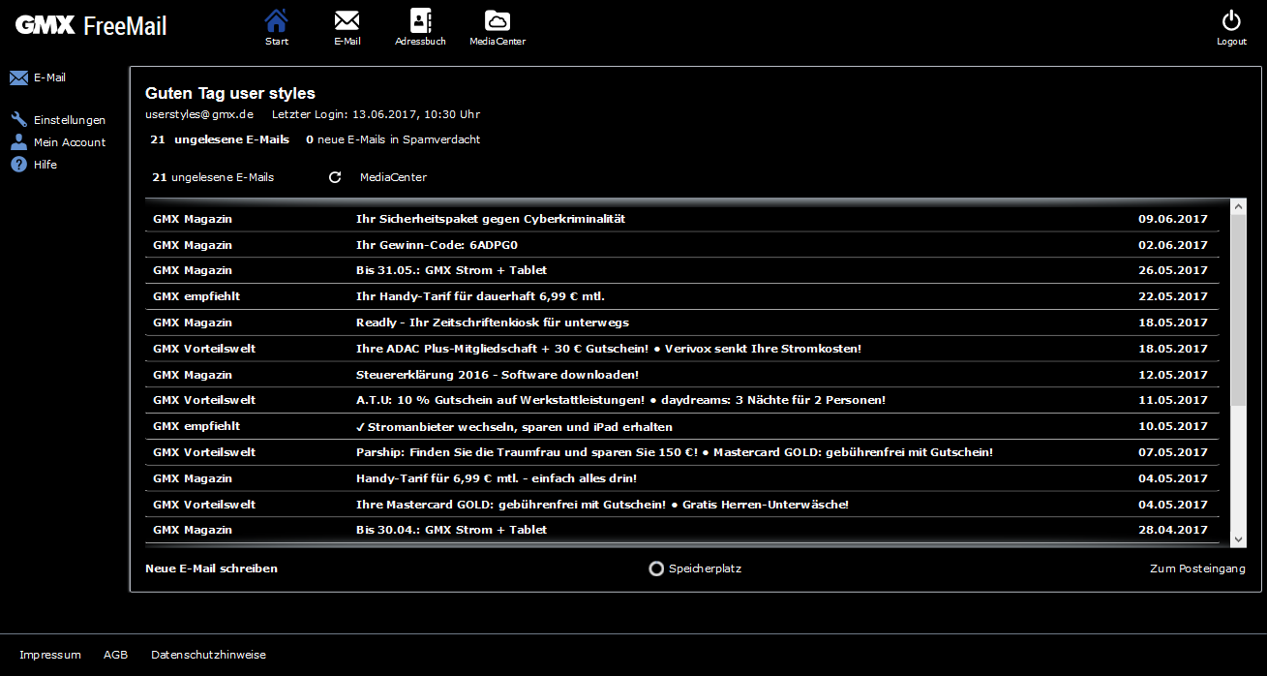1267x676 pixels.
Task: Click the scroll down arrow of mail list
Action: coord(1238,538)
